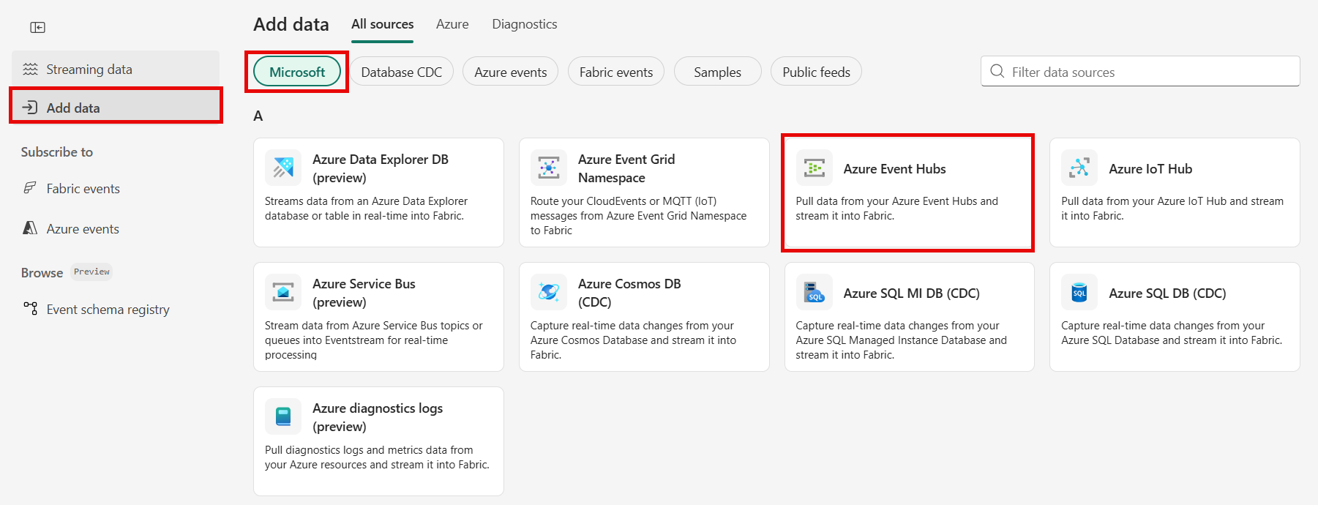Click the Azure diagnostics logs icon
This screenshot has height=505, width=1318.
point(283,416)
